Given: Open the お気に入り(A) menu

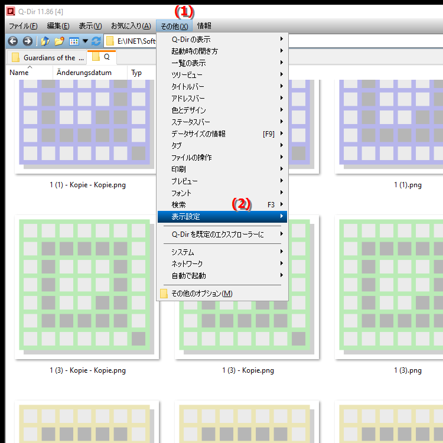Looking at the screenshot, I should coord(131,26).
